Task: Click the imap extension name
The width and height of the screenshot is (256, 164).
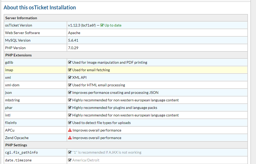Action: coord(9,70)
